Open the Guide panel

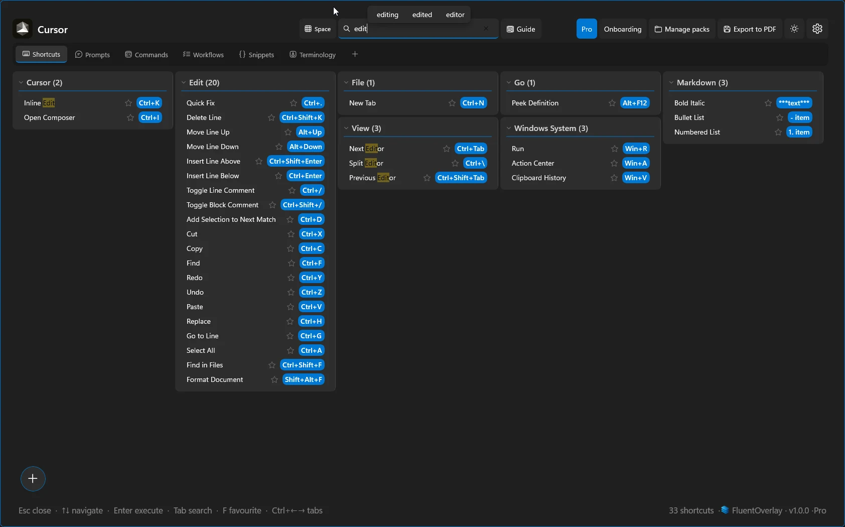521,29
